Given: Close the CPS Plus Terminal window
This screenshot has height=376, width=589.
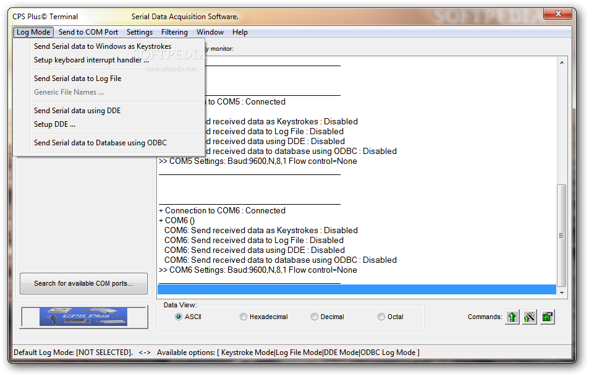Looking at the screenshot, I should (x=558, y=14).
